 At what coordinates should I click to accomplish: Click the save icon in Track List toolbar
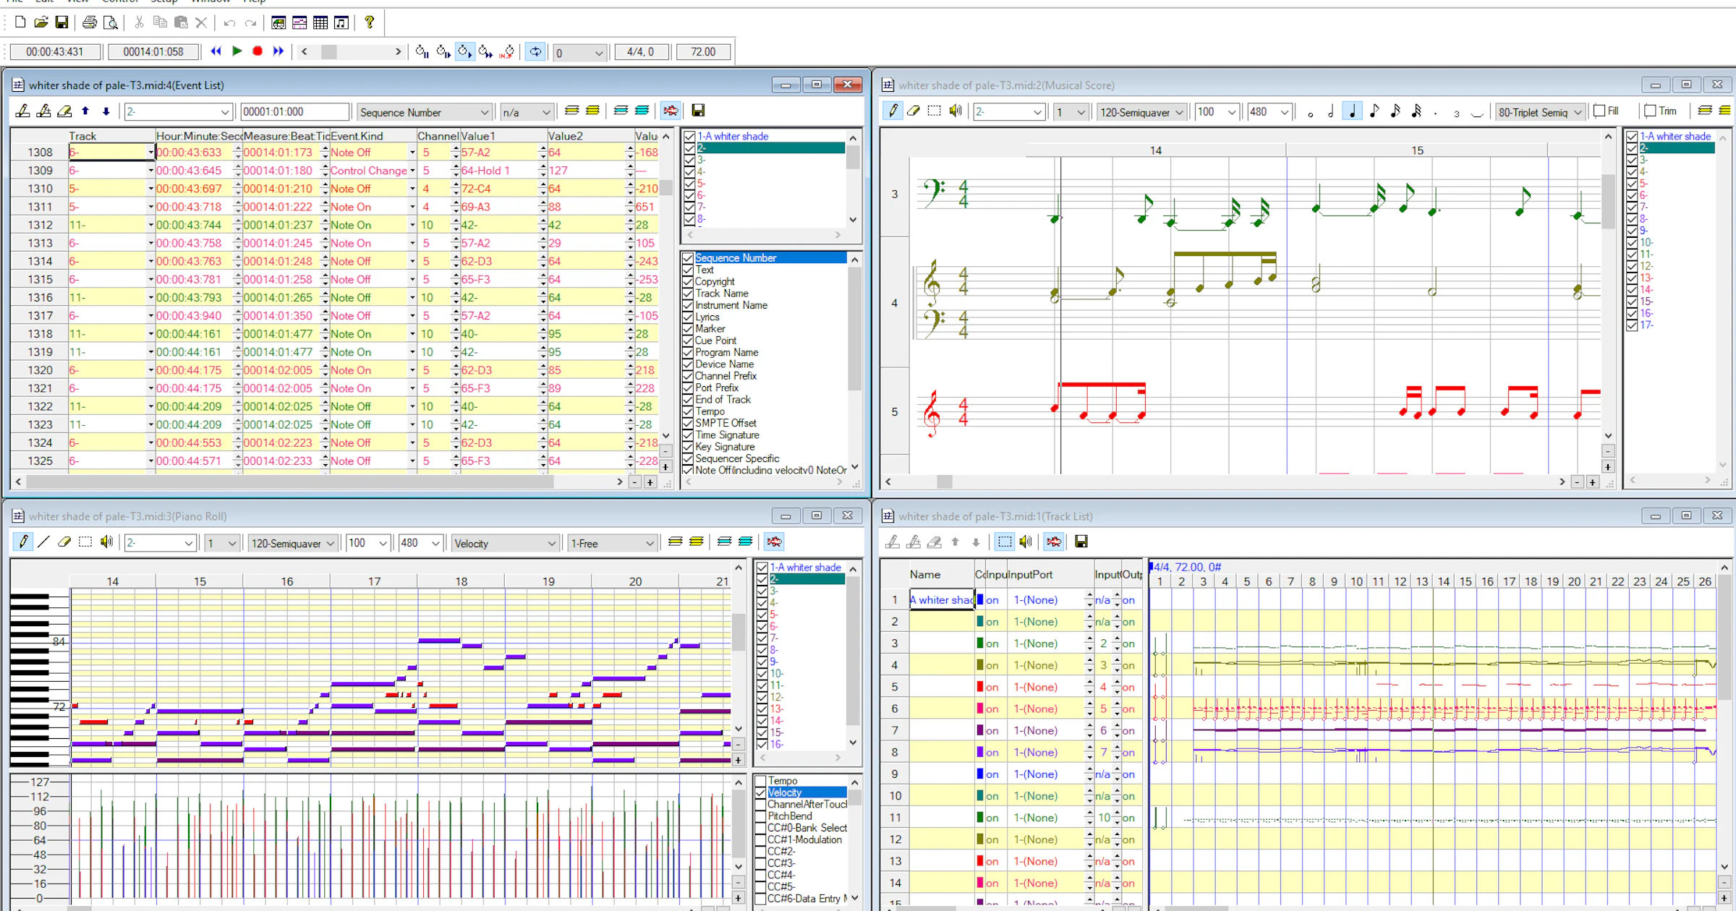pos(1081,542)
